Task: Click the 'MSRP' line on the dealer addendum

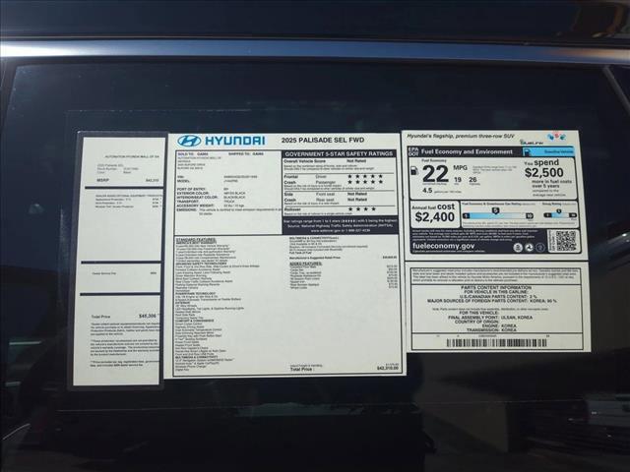Action: [128, 180]
